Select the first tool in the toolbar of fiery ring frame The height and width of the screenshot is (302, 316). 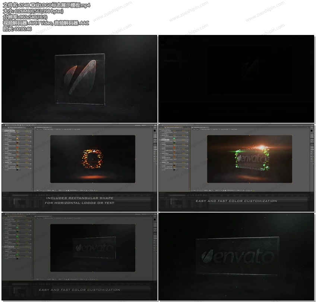point(3,126)
